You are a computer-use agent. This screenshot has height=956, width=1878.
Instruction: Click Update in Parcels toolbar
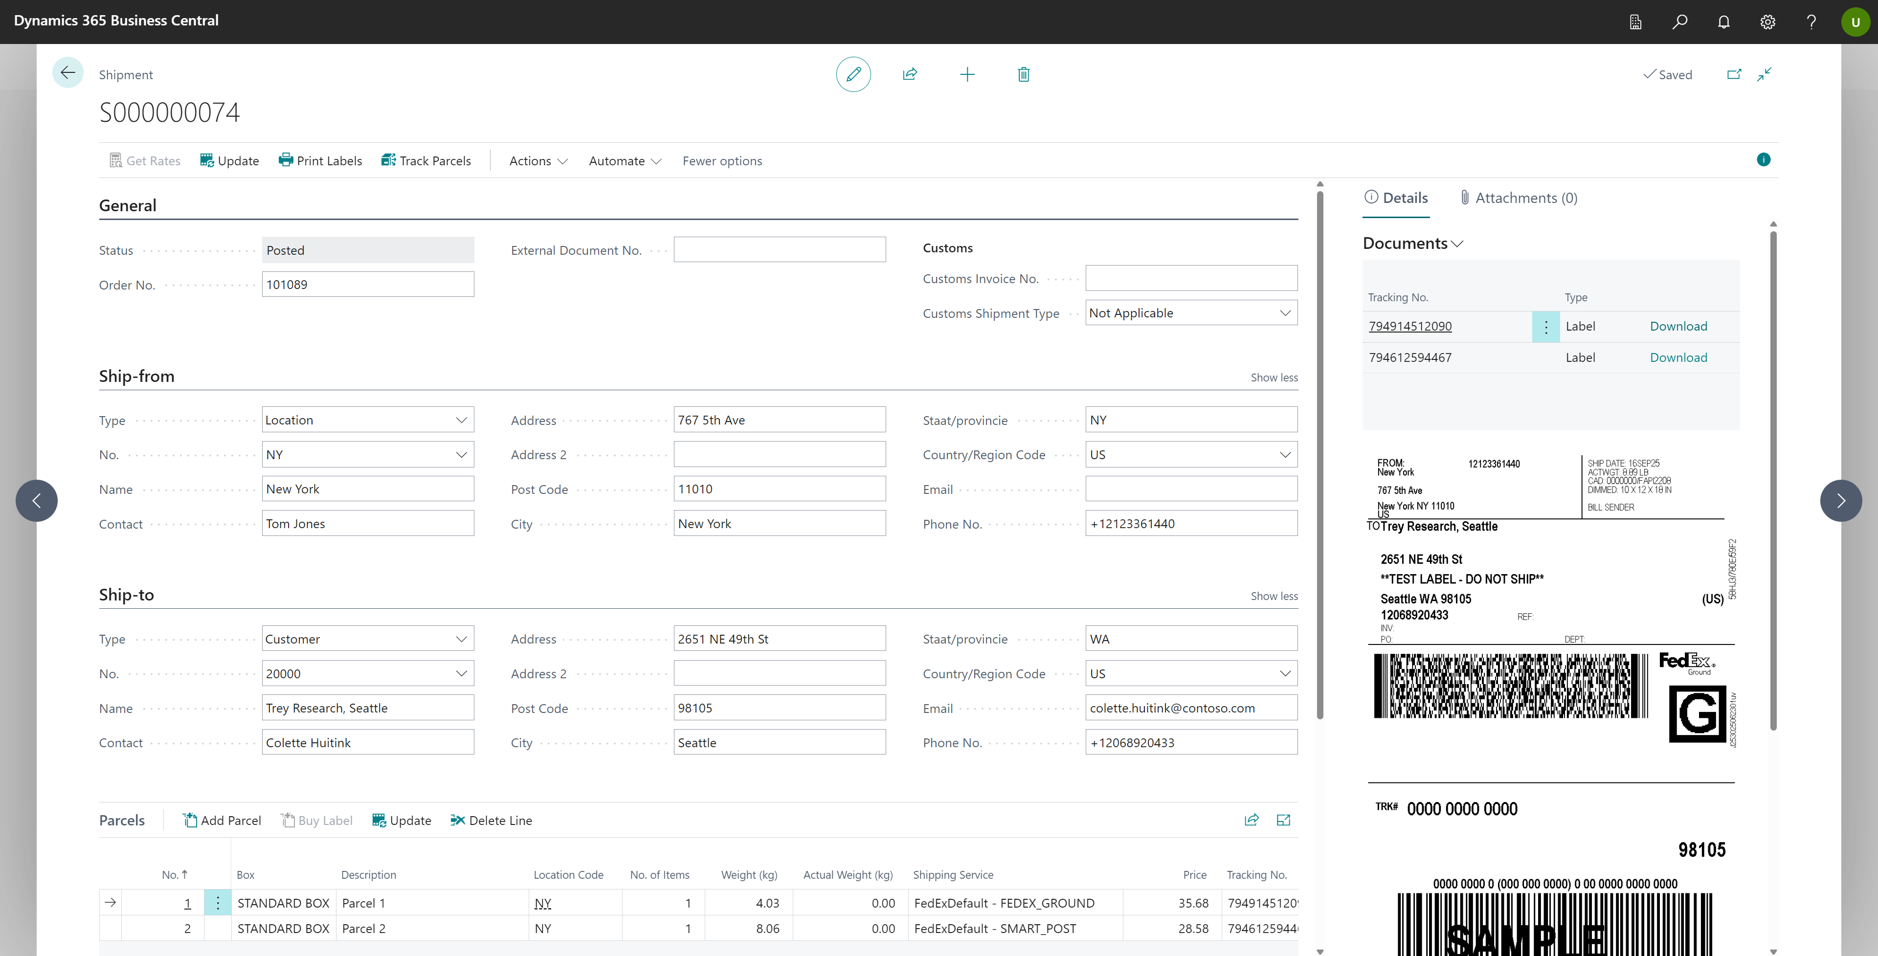[x=402, y=821]
